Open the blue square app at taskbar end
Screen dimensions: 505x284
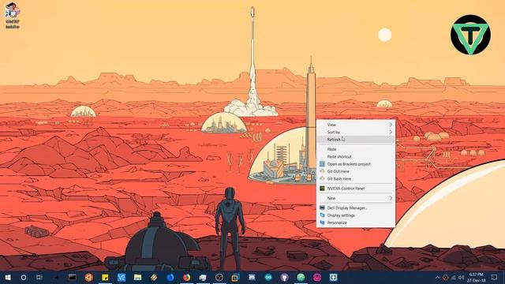(333, 277)
